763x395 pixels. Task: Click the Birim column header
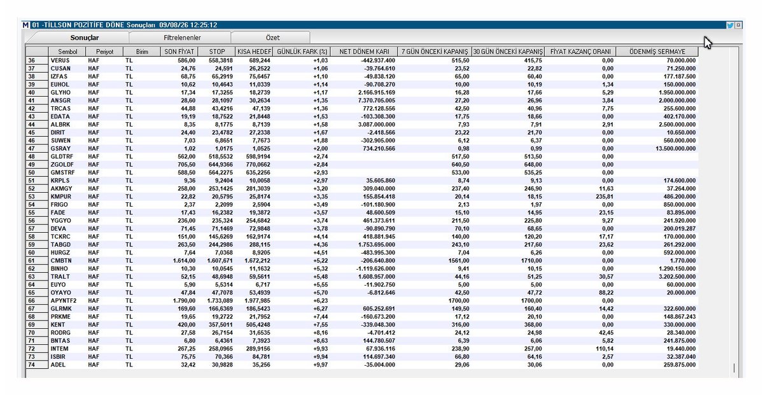[142, 52]
